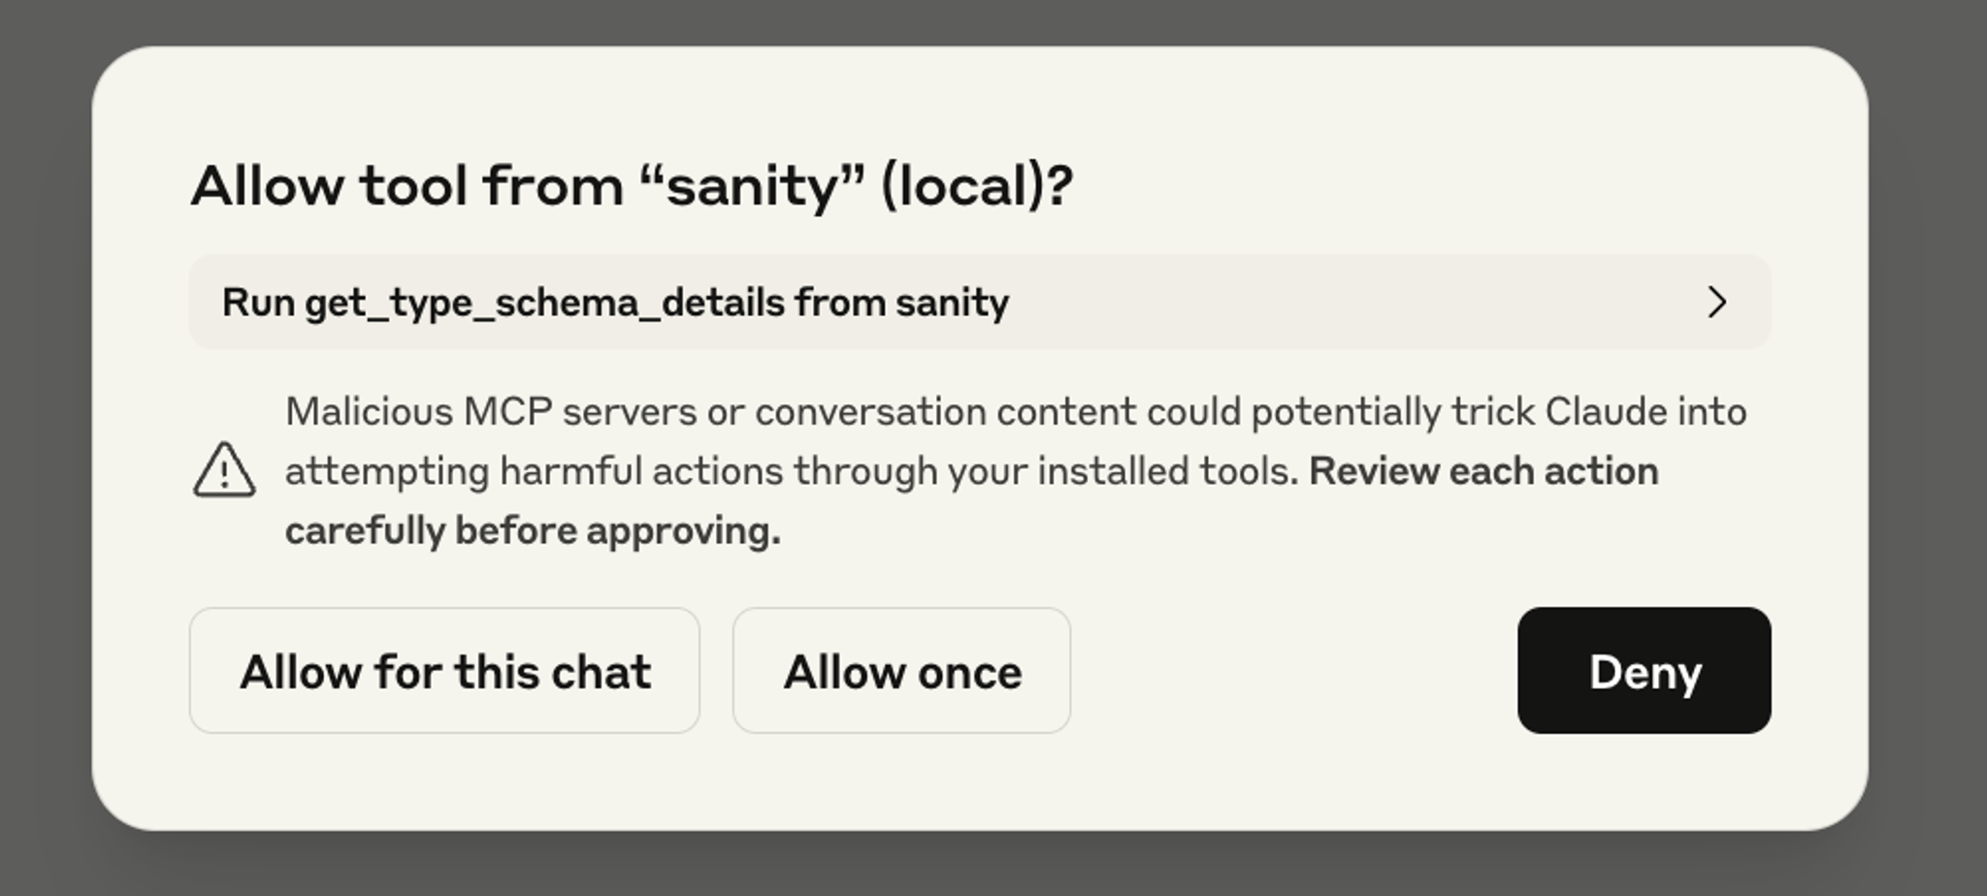Click the middle Allow once option
The image size is (1987, 896).
point(902,670)
